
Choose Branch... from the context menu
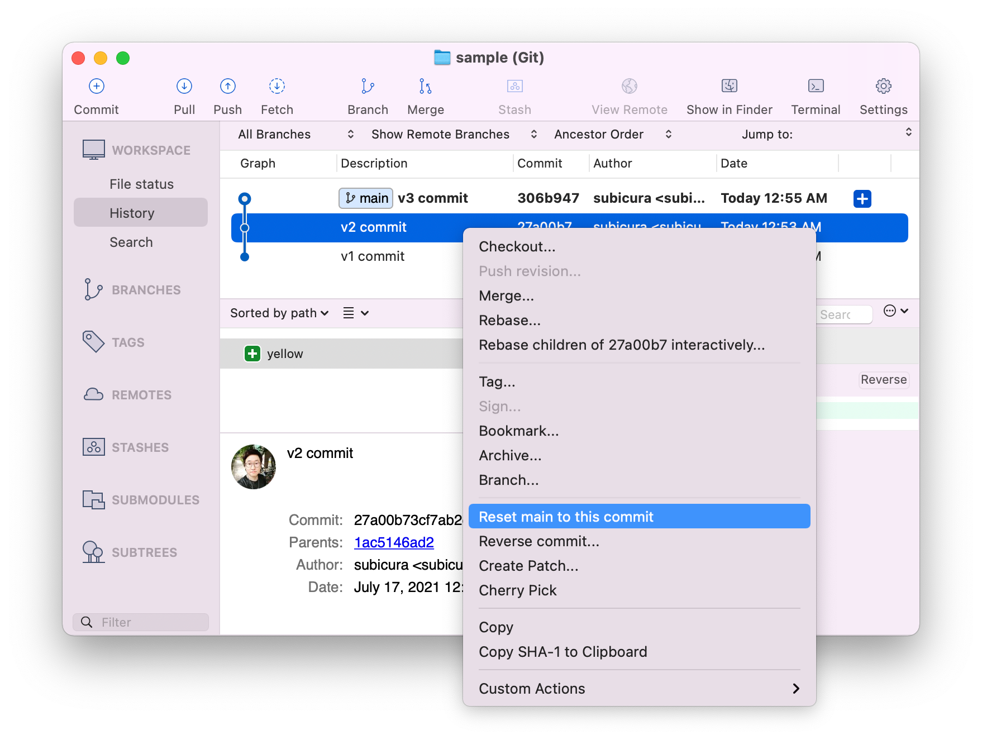640,480
